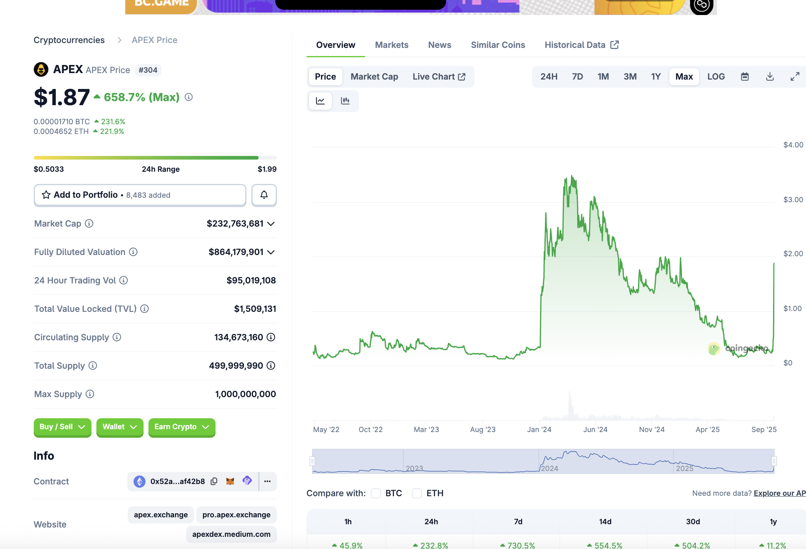Open the Earn Crypto dropdown
This screenshot has height=549, width=806.
[x=181, y=427]
